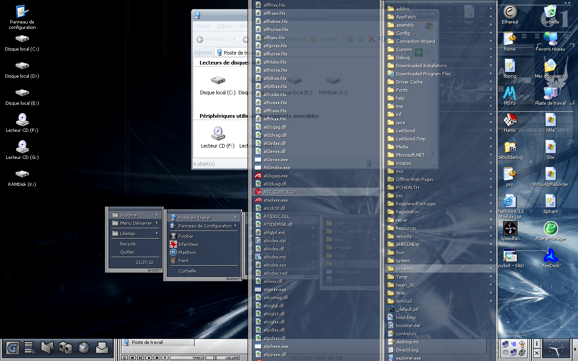Select the libpng desktop icon

(x=510, y=69)
